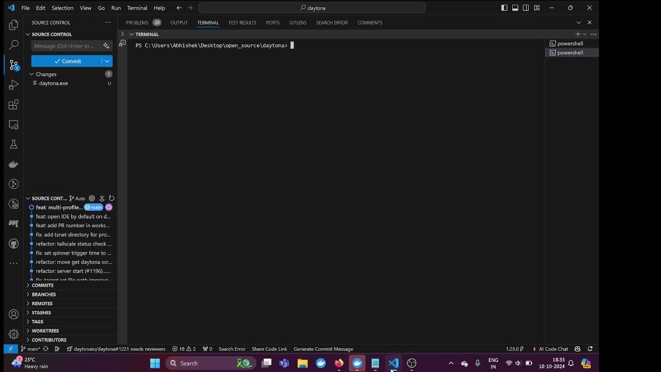
Task: Toggle the Secondary Side Bar
Action: click(x=526, y=8)
